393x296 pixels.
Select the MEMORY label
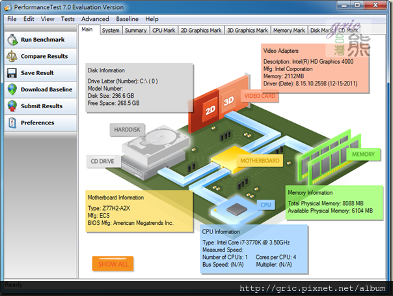pyautogui.click(x=363, y=154)
